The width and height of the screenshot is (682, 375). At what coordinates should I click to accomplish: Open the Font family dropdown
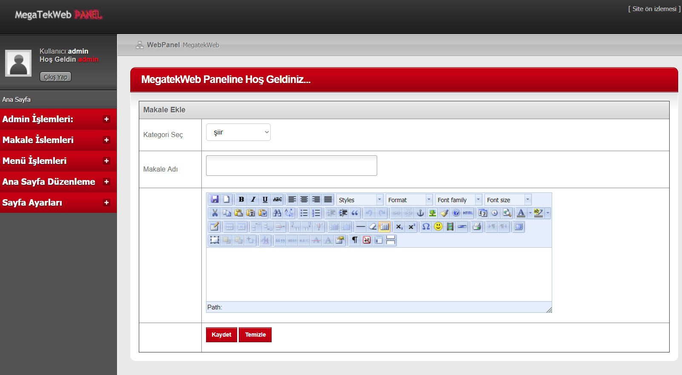pos(458,200)
